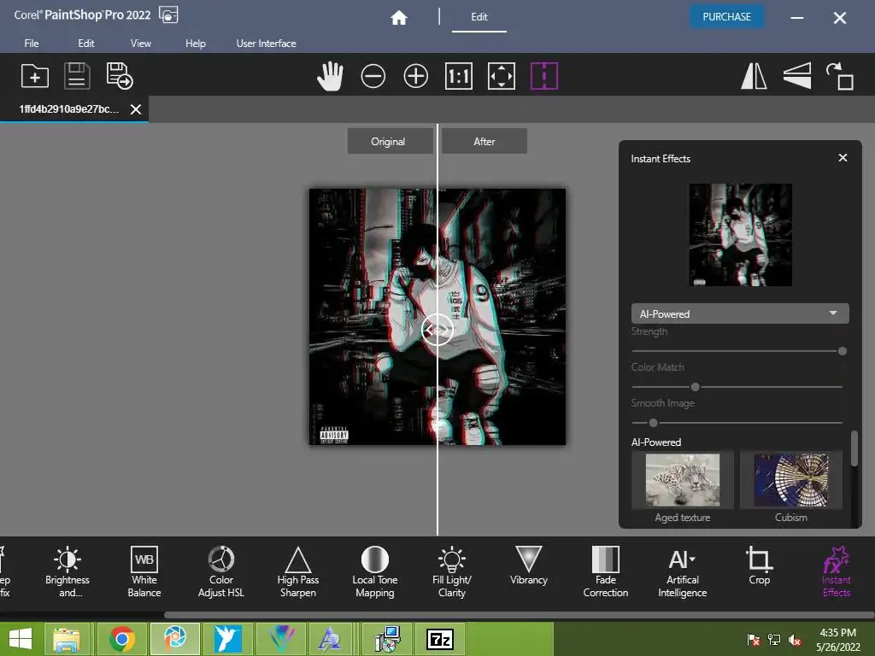875x656 pixels.
Task: Open the Help menu
Action: click(196, 43)
